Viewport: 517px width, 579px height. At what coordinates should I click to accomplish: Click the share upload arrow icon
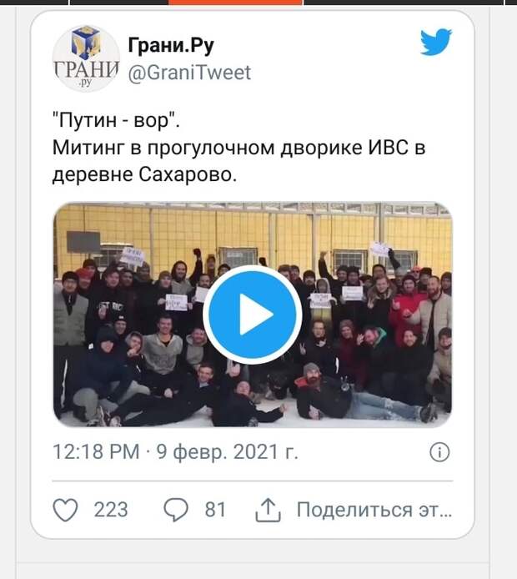(x=268, y=510)
